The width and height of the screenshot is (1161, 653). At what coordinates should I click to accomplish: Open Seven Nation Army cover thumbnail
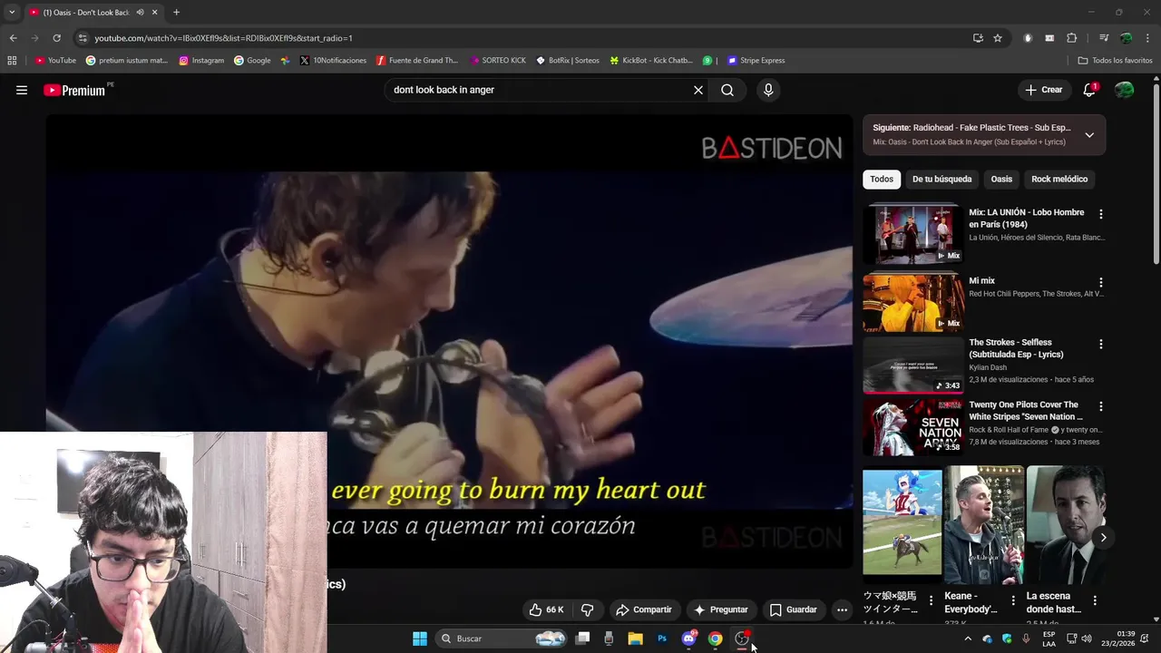point(912,426)
